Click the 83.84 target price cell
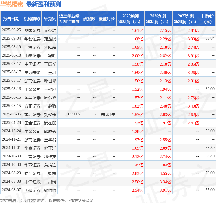Image resolution: width=216 pixels, height=203 pixels. click(210, 38)
